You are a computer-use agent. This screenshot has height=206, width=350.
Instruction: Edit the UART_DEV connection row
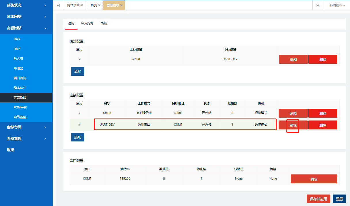pyautogui.click(x=293, y=125)
